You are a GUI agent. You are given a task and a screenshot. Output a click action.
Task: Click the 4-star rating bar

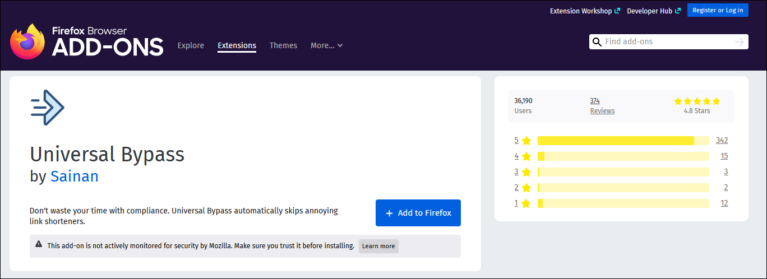(x=623, y=156)
